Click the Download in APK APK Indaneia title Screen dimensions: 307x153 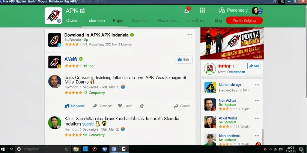[x=96, y=35]
